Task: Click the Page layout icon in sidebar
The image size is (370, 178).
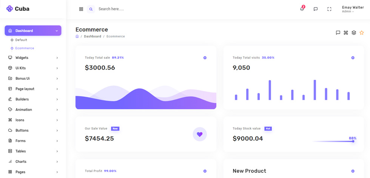Action: (x=10, y=89)
